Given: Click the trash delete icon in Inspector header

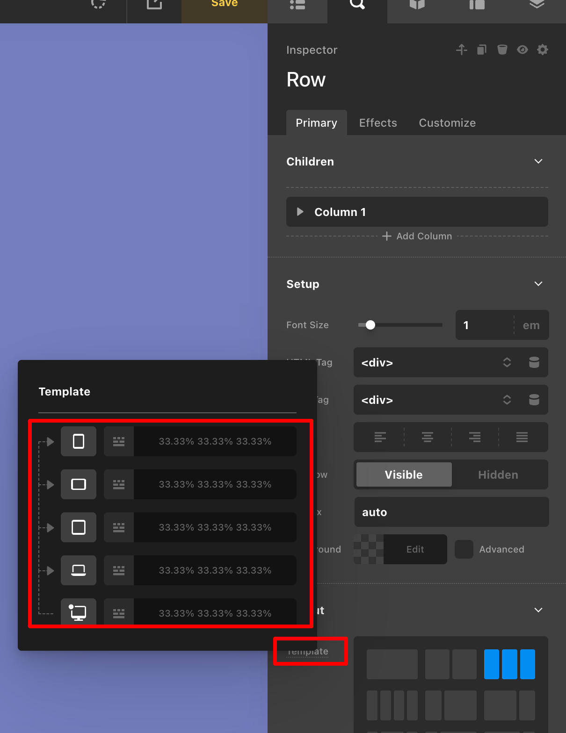Looking at the screenshot, I should (x=502, y=50).
